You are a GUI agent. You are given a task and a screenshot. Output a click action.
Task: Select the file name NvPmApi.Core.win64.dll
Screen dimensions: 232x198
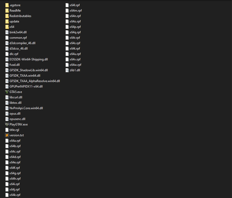tap(26, 108)
